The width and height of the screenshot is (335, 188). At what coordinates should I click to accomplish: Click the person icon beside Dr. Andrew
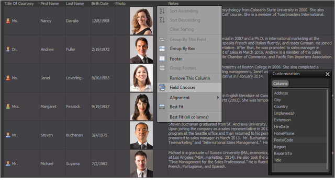[8, 49]
